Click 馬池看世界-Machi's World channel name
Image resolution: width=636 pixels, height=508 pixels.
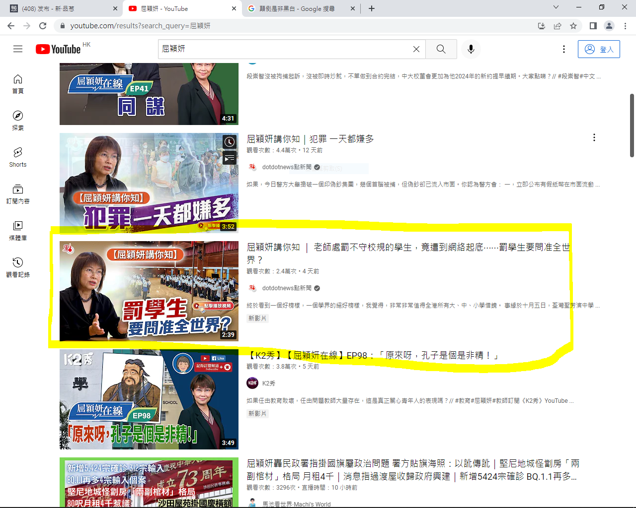pos(296,504)
